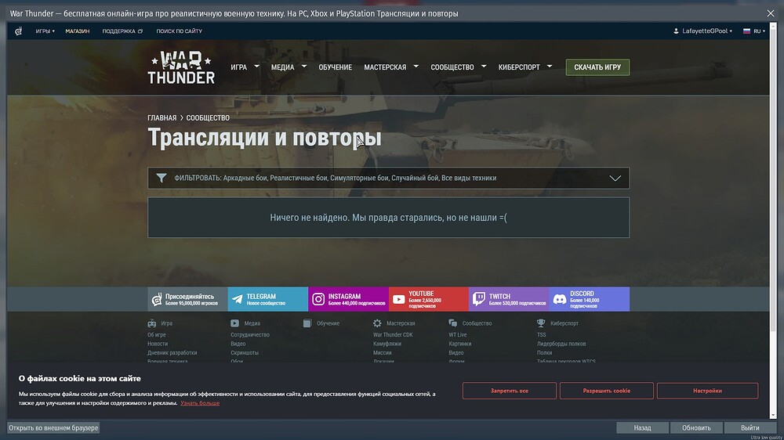Click the chat icon next to footer Сообщество
The image size is (784, 440).
pyautogui.click(x=453, y=323)
